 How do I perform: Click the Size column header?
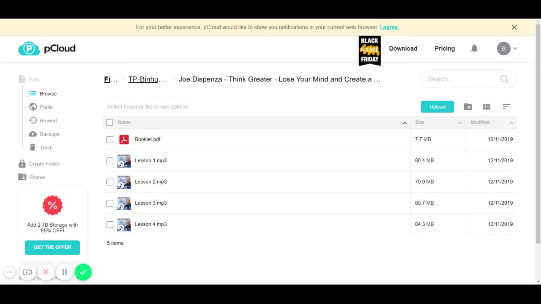point(420,122)
